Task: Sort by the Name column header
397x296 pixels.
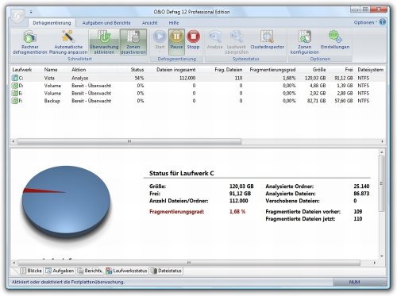Action: pyautogui.click(x=51, y=70)
